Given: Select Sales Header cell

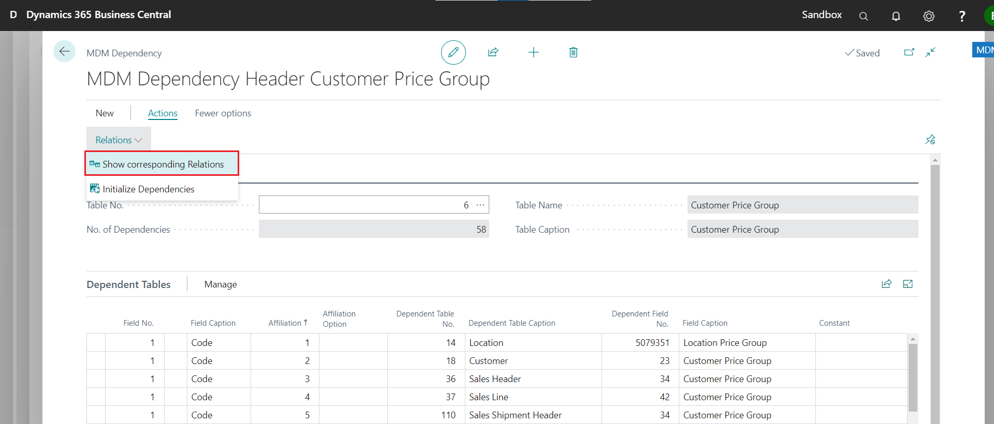Looking at the screenshot, I should pos(533,378).
